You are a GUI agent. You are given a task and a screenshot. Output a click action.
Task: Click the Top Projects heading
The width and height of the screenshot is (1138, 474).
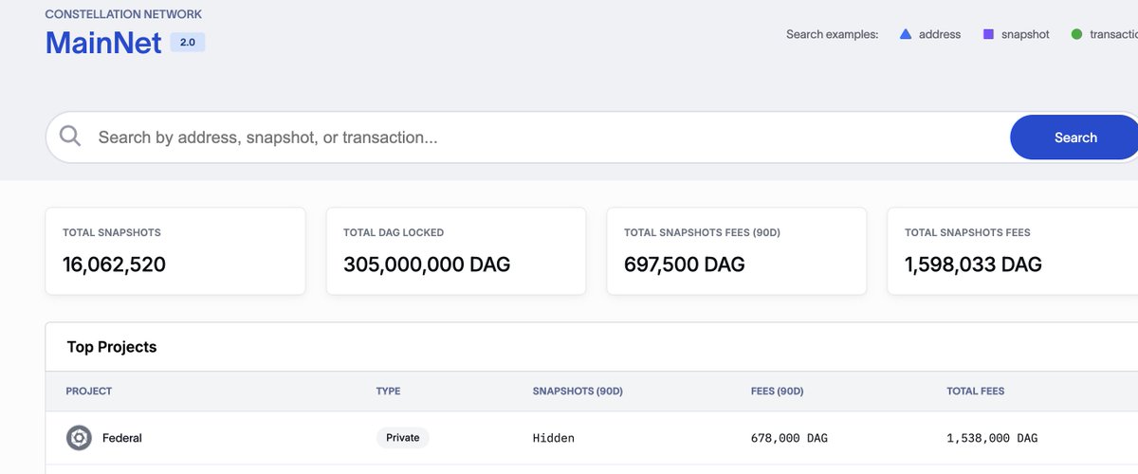pos(112,347)
